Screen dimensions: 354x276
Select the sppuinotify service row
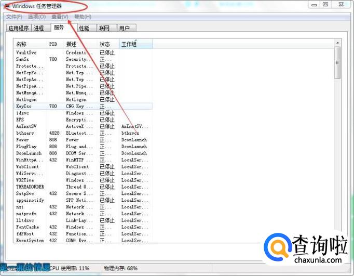(83, 200)
